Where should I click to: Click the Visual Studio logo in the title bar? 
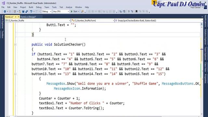(x=3, y=3)
